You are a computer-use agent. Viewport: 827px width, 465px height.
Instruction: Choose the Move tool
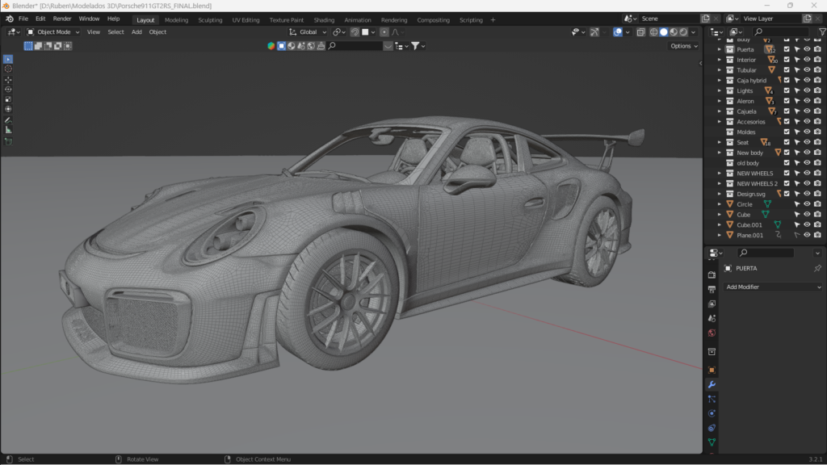(x=8, y=80)
